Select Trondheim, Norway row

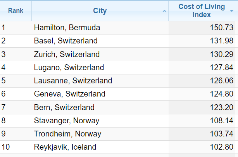tap(67, 134)
